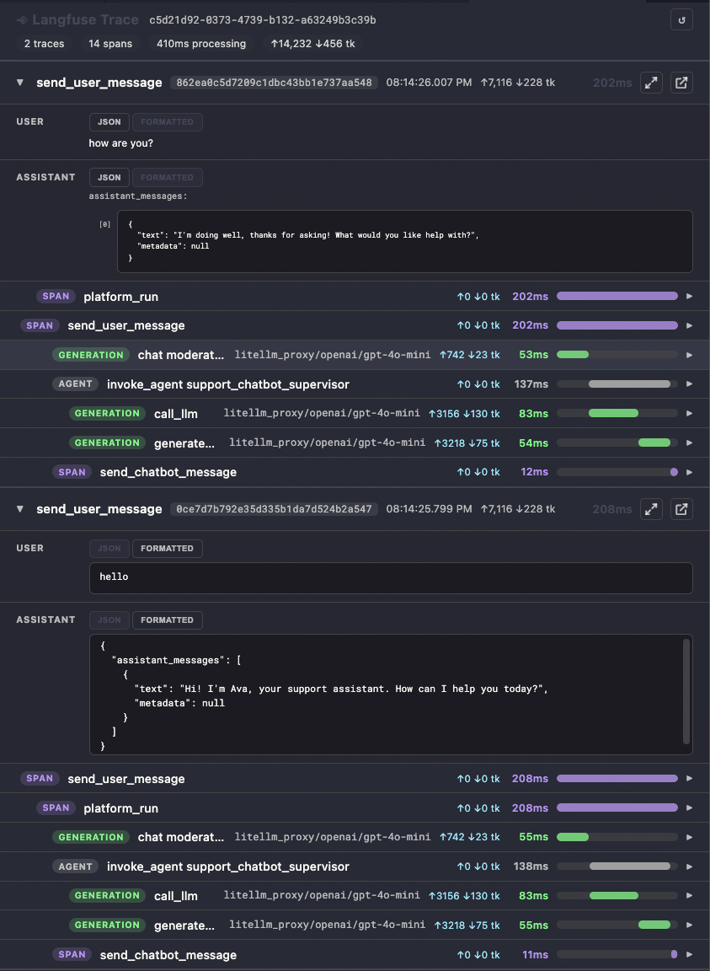Viewport: 710px width, 971px height.
Task: Expand the 137ms invoke_agent row arrow
Action: pyautogui.click(x=690, y=384)
